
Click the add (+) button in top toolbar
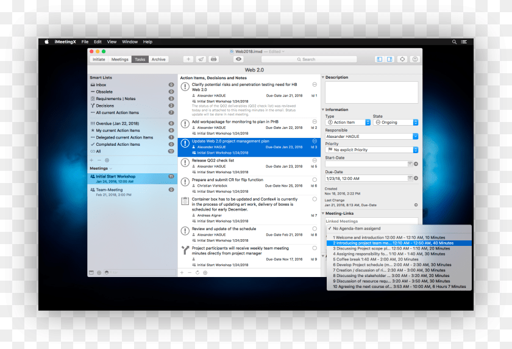coord(188,59)
